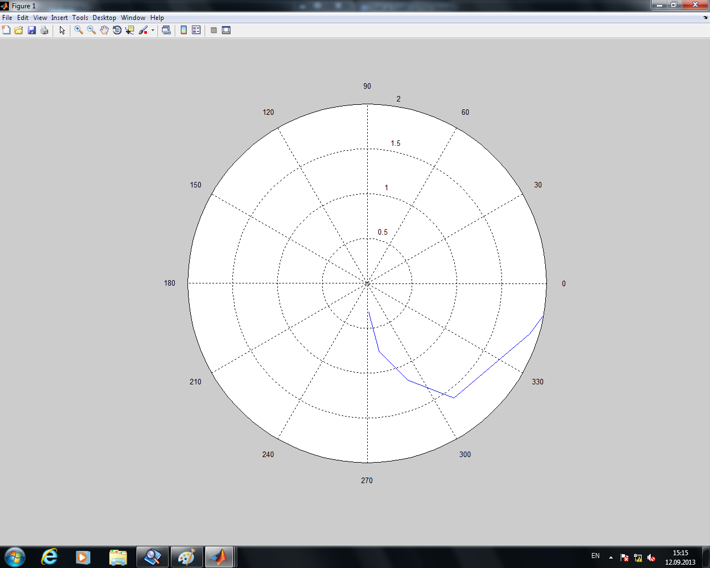Open Windows Explorer folder on taskbar

118,557
